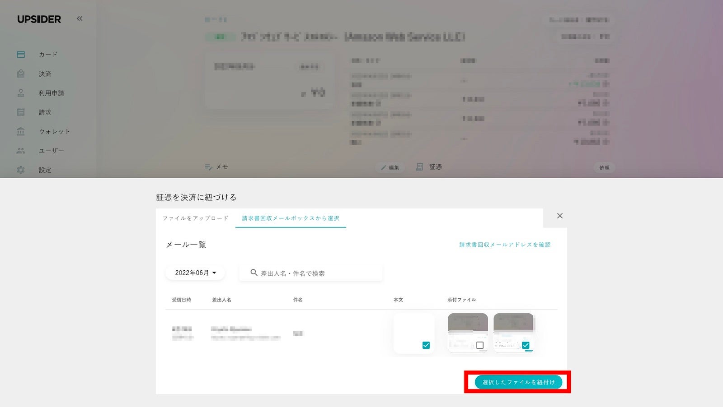Open the 決済 section icon
The image size is (723, 407).
click(21, 74)
